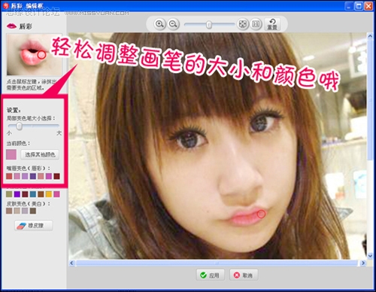
Task: Click the lip preview thumbnail in left panel
Action: coord(34,55)
